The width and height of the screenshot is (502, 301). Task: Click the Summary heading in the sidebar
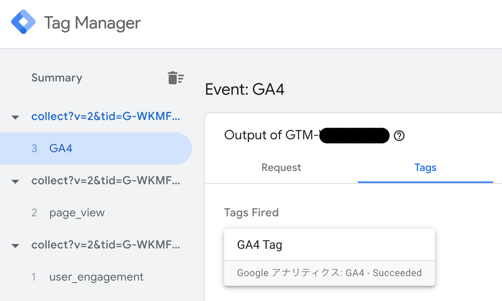click(x=57, y=77)
